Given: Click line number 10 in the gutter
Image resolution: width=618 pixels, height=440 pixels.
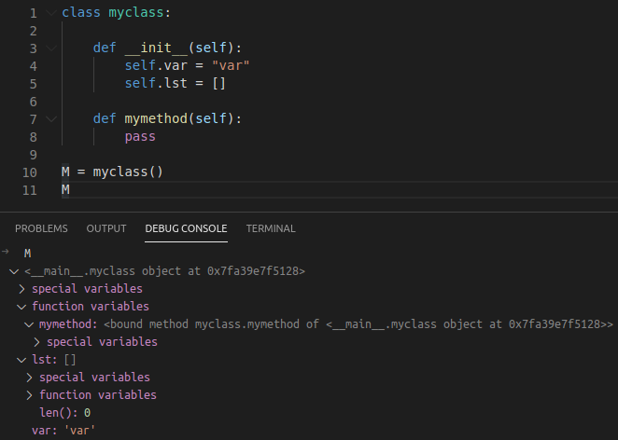Looking at the screenshot, I should point(29,172).
